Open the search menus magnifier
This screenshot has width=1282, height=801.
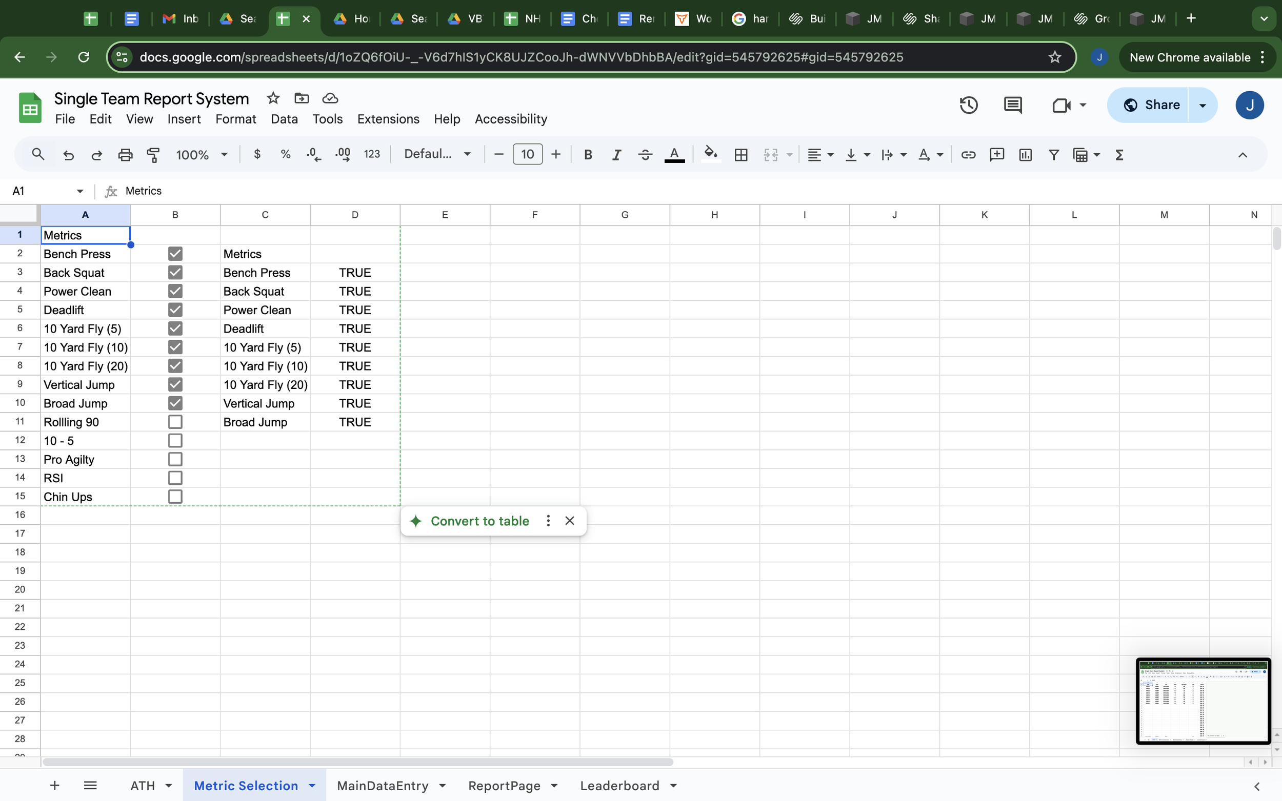(37, 154)
